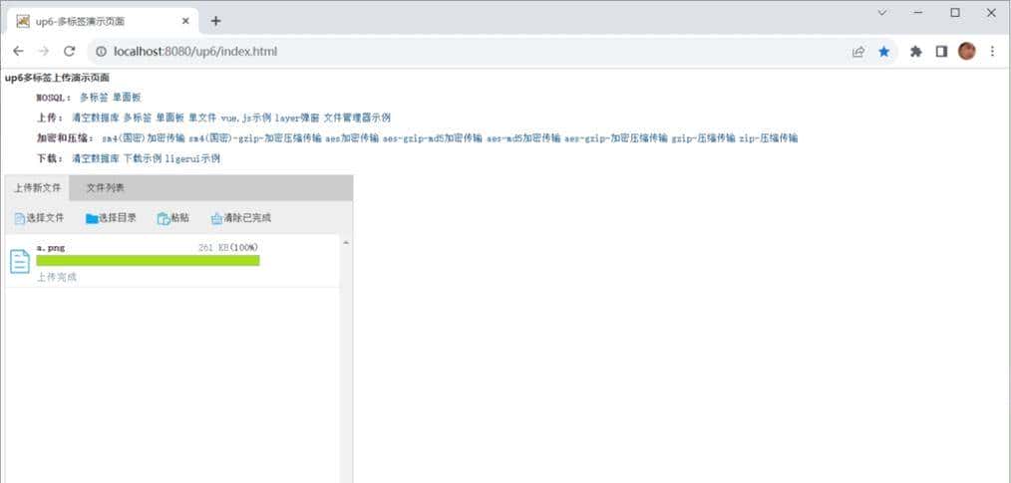1011x483 pixels.
Task: Open 单面板 link in NOSQL row
Action: (x=127, y=98)
